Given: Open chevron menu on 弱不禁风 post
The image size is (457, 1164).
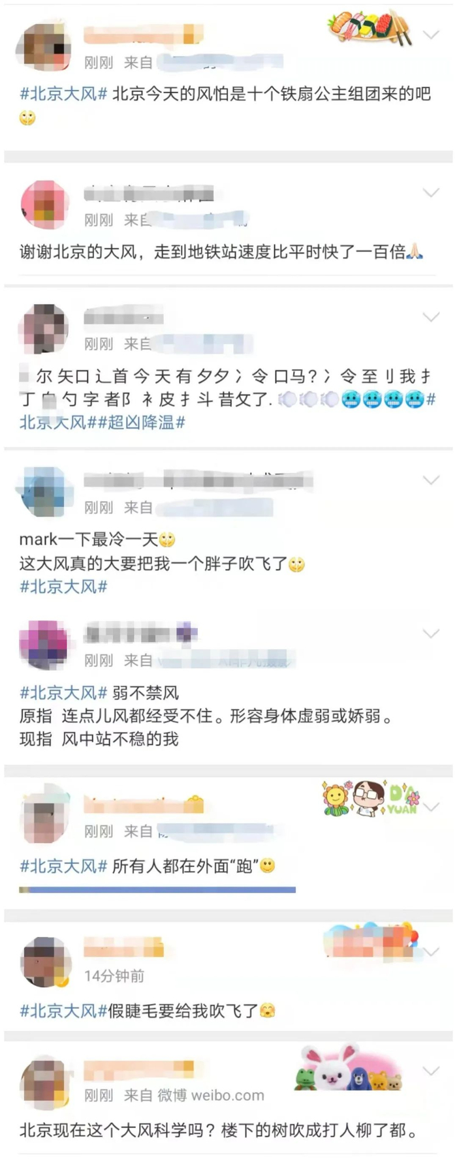Looking at the screenshot, I should [431, 634].
